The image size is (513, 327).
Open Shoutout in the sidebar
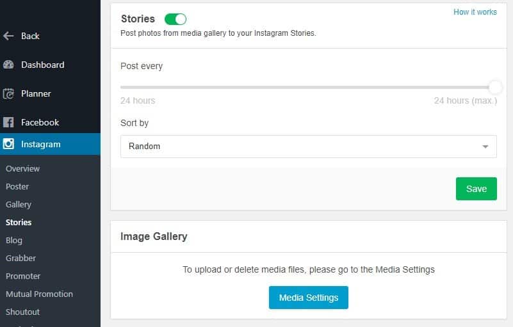coord(23,312)
